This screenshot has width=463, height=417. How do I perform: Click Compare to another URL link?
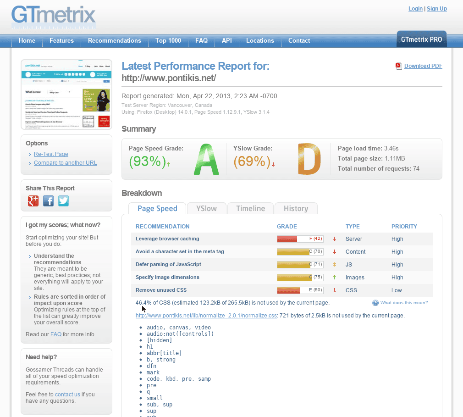point(65,163)
